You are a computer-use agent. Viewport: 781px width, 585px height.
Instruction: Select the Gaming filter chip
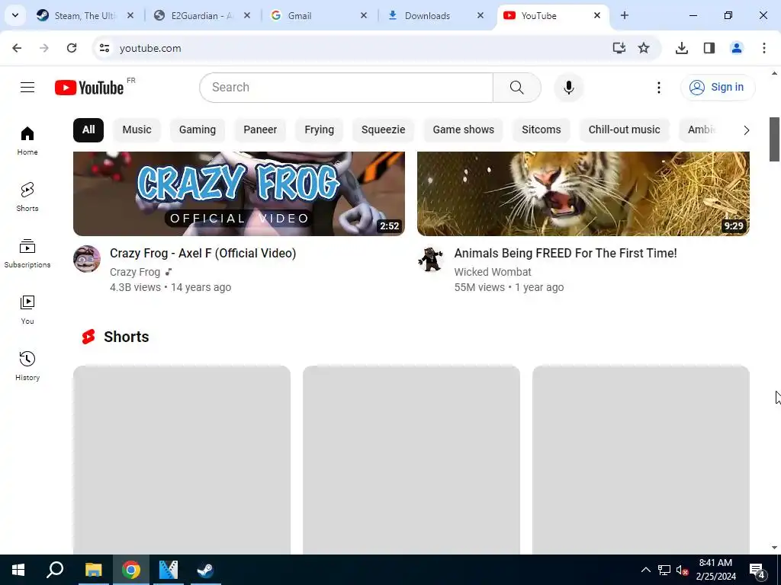click(x=198, y=129)
